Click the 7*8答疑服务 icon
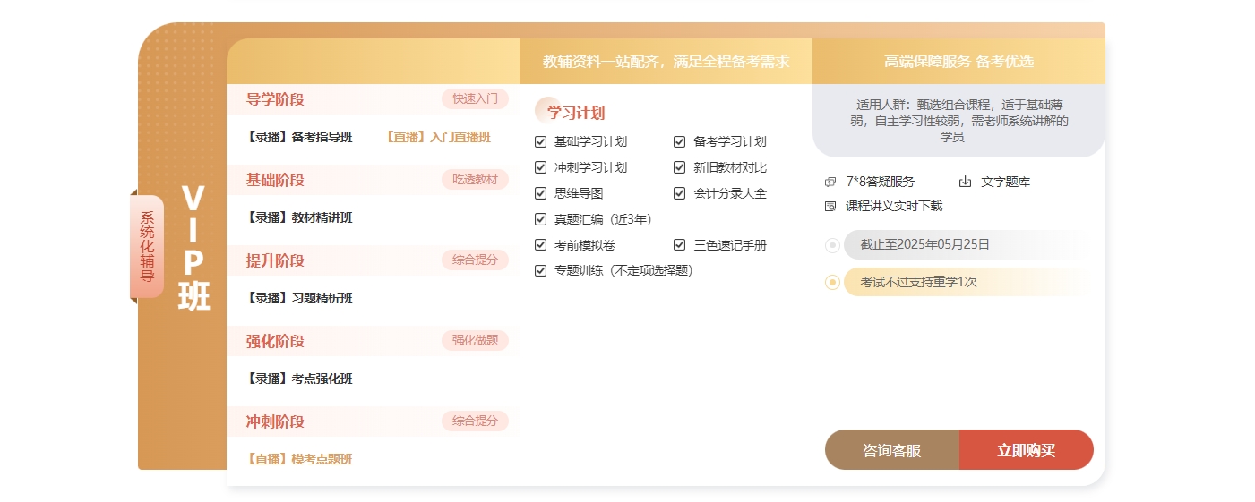This screenshot has height=502, width=1255. 830,182
